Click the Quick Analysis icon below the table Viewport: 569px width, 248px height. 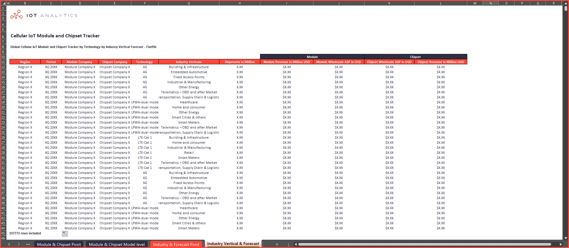point(65,234)
